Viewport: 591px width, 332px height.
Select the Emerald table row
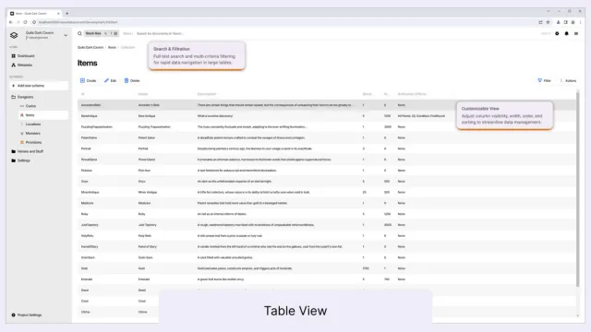(x=326, y=279)
